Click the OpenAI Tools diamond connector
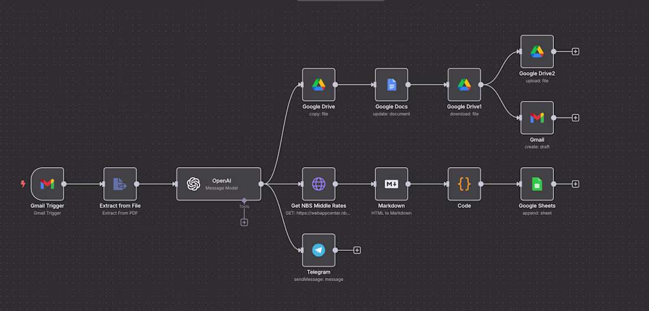Image resolution: width=649 pixels, height=311 pixels. 244,201
